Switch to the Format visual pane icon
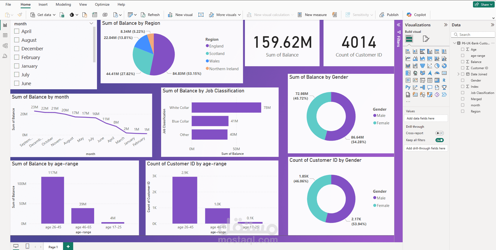Viewport: 496px width, 250px height. point(426,39)
